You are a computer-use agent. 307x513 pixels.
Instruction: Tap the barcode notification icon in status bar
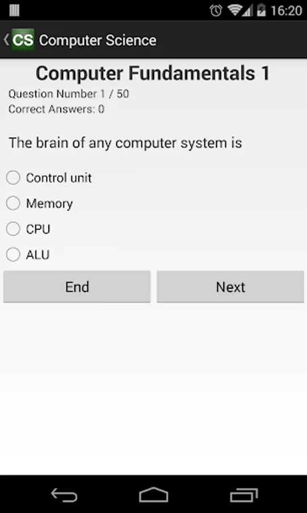point(14,10)
